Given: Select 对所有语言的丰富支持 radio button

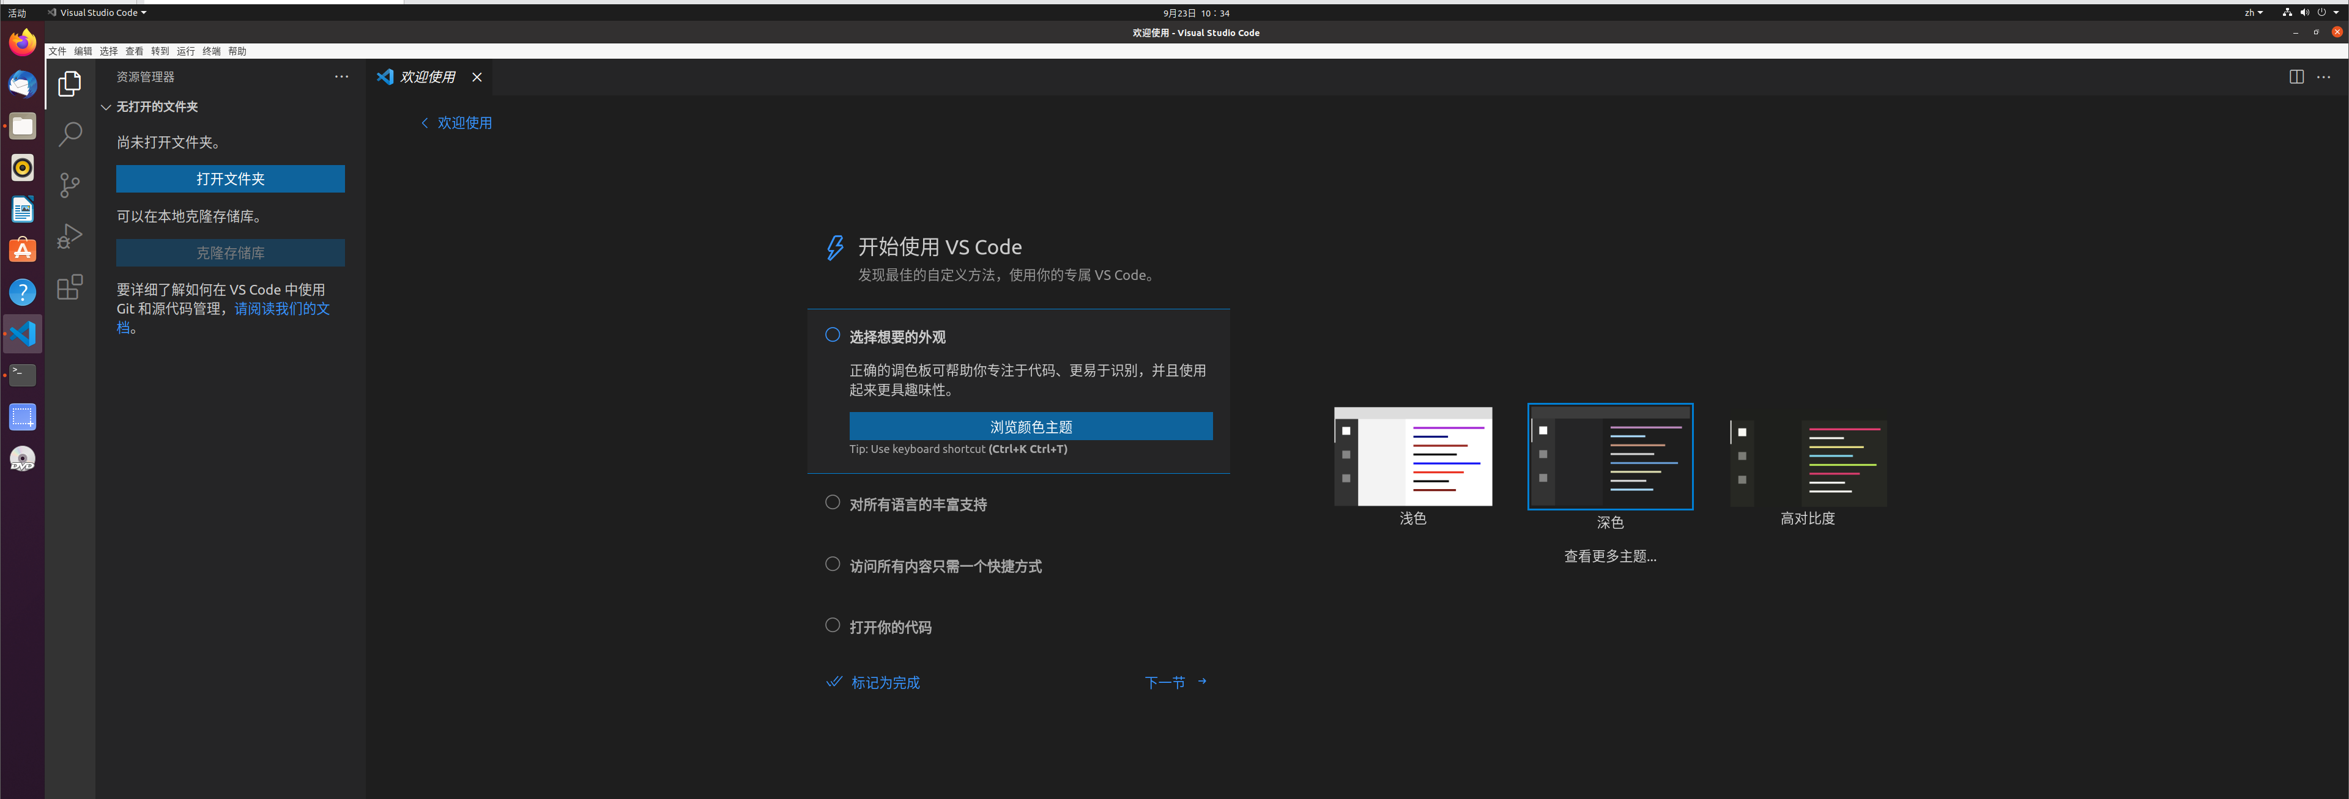Looking at the screenshot, I should pyautogui.click(x=832, y=502).
